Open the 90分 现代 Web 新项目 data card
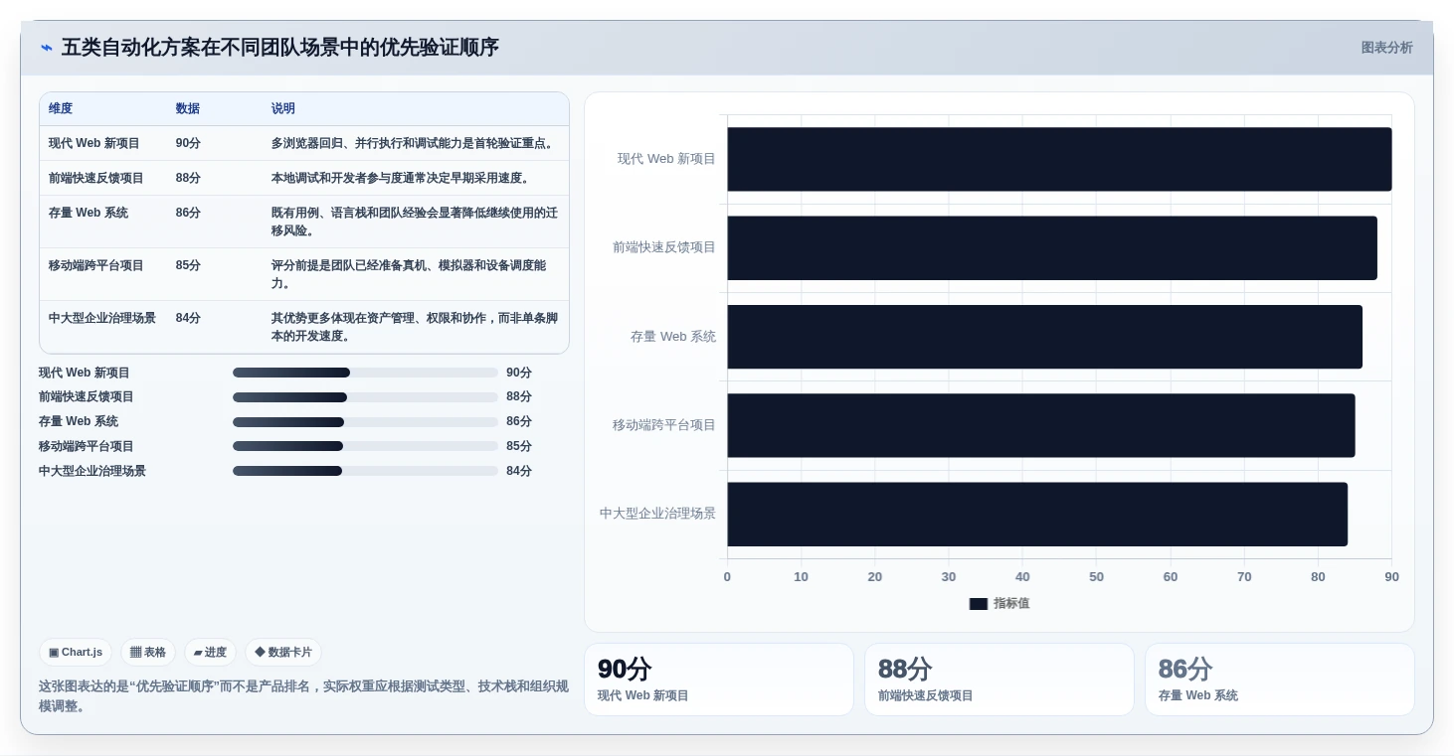1454x756 pixels. (719, 680)
